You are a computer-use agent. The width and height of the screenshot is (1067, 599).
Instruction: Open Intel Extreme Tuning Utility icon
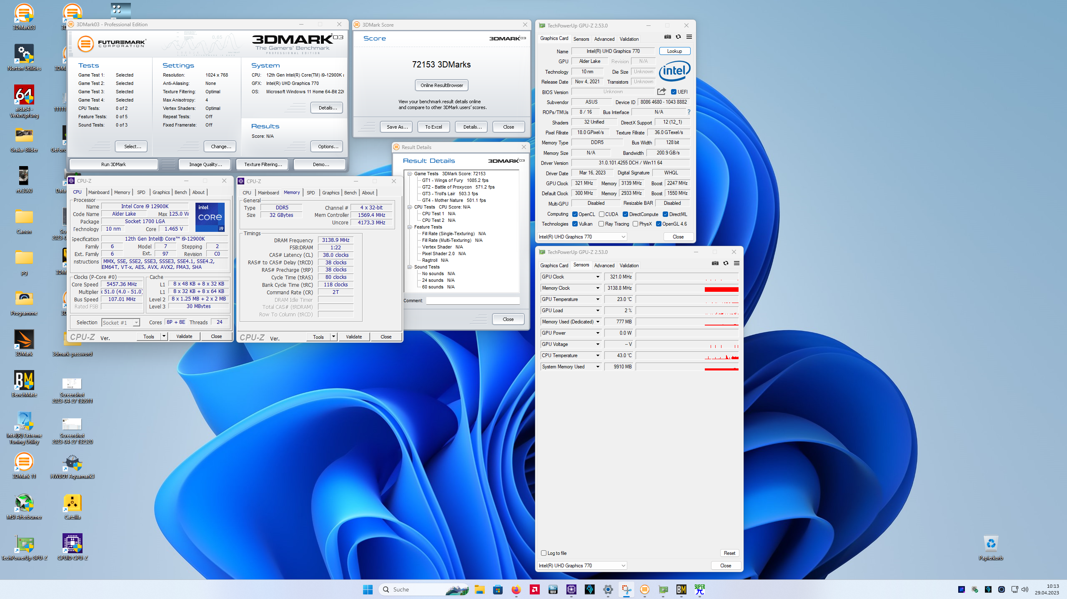tap(24, 428)
